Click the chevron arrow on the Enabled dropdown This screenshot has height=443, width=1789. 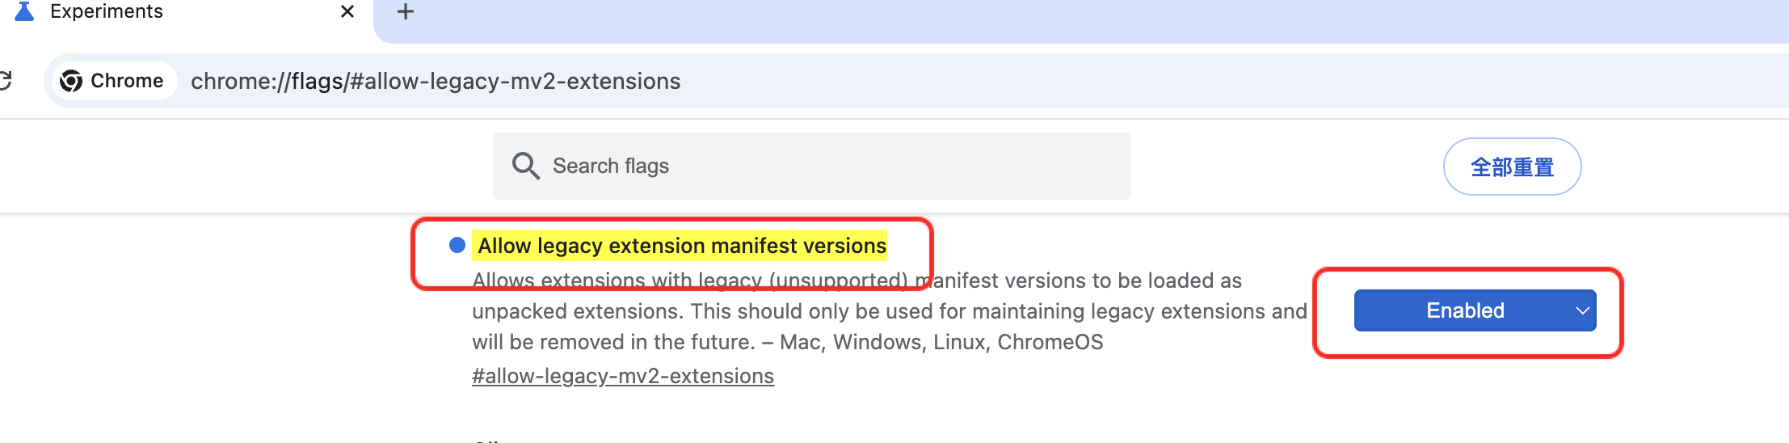tap(1581, 310)
